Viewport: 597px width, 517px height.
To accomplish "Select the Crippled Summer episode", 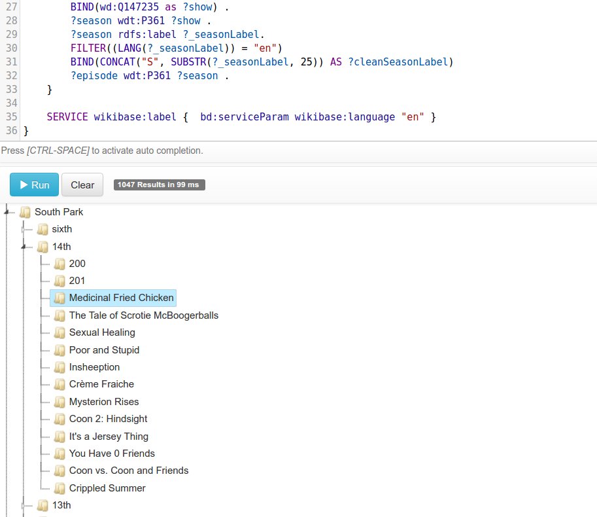I will click(x=107, y=488).
